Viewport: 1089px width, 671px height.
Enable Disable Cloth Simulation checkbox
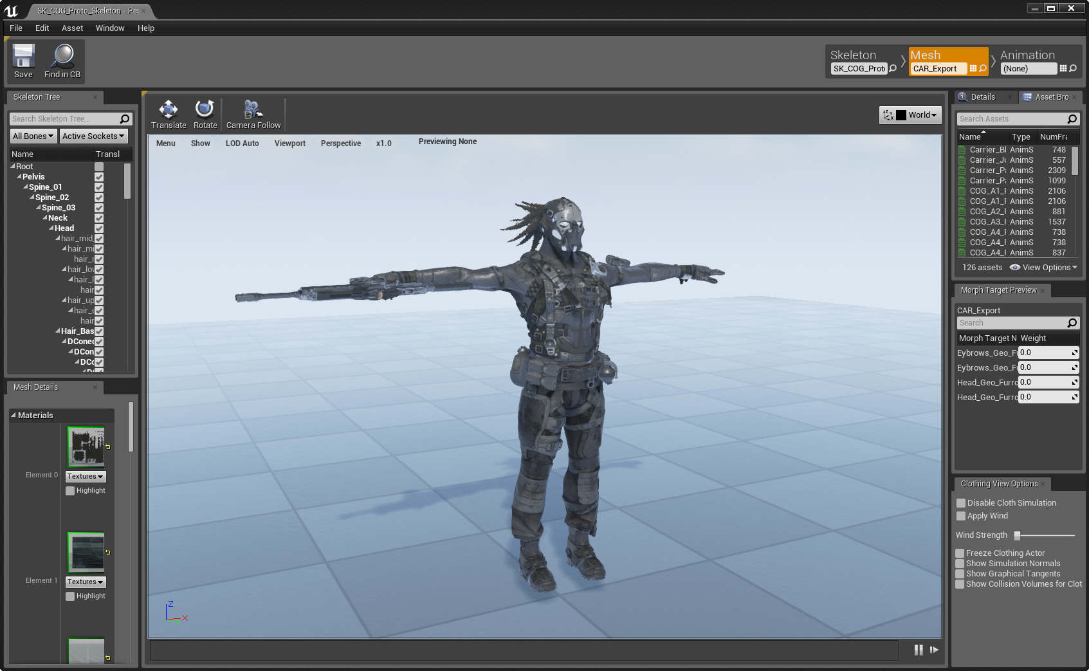click(961, 503)
